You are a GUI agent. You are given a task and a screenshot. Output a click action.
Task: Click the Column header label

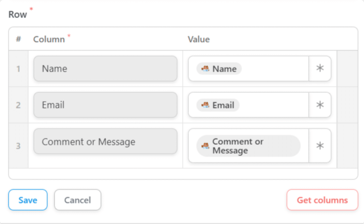pyautogui.click(x=49, y=39)
